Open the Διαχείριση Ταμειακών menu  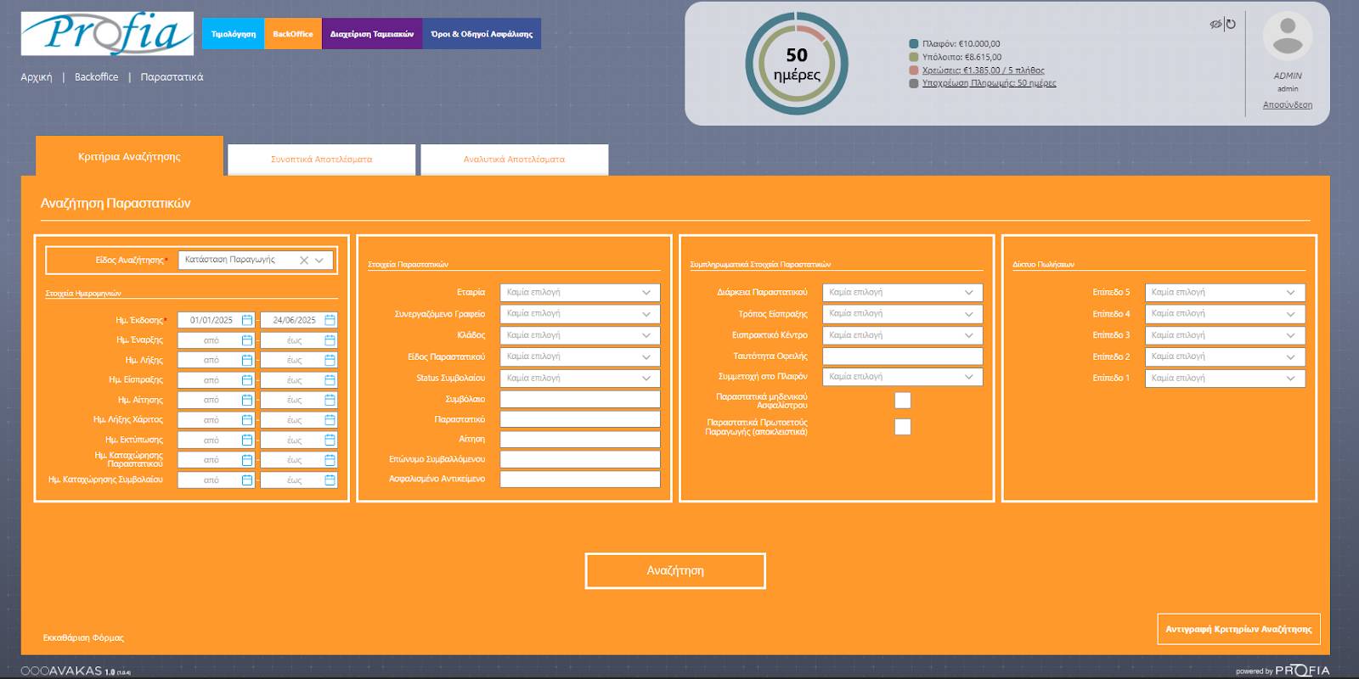(372, 34)
